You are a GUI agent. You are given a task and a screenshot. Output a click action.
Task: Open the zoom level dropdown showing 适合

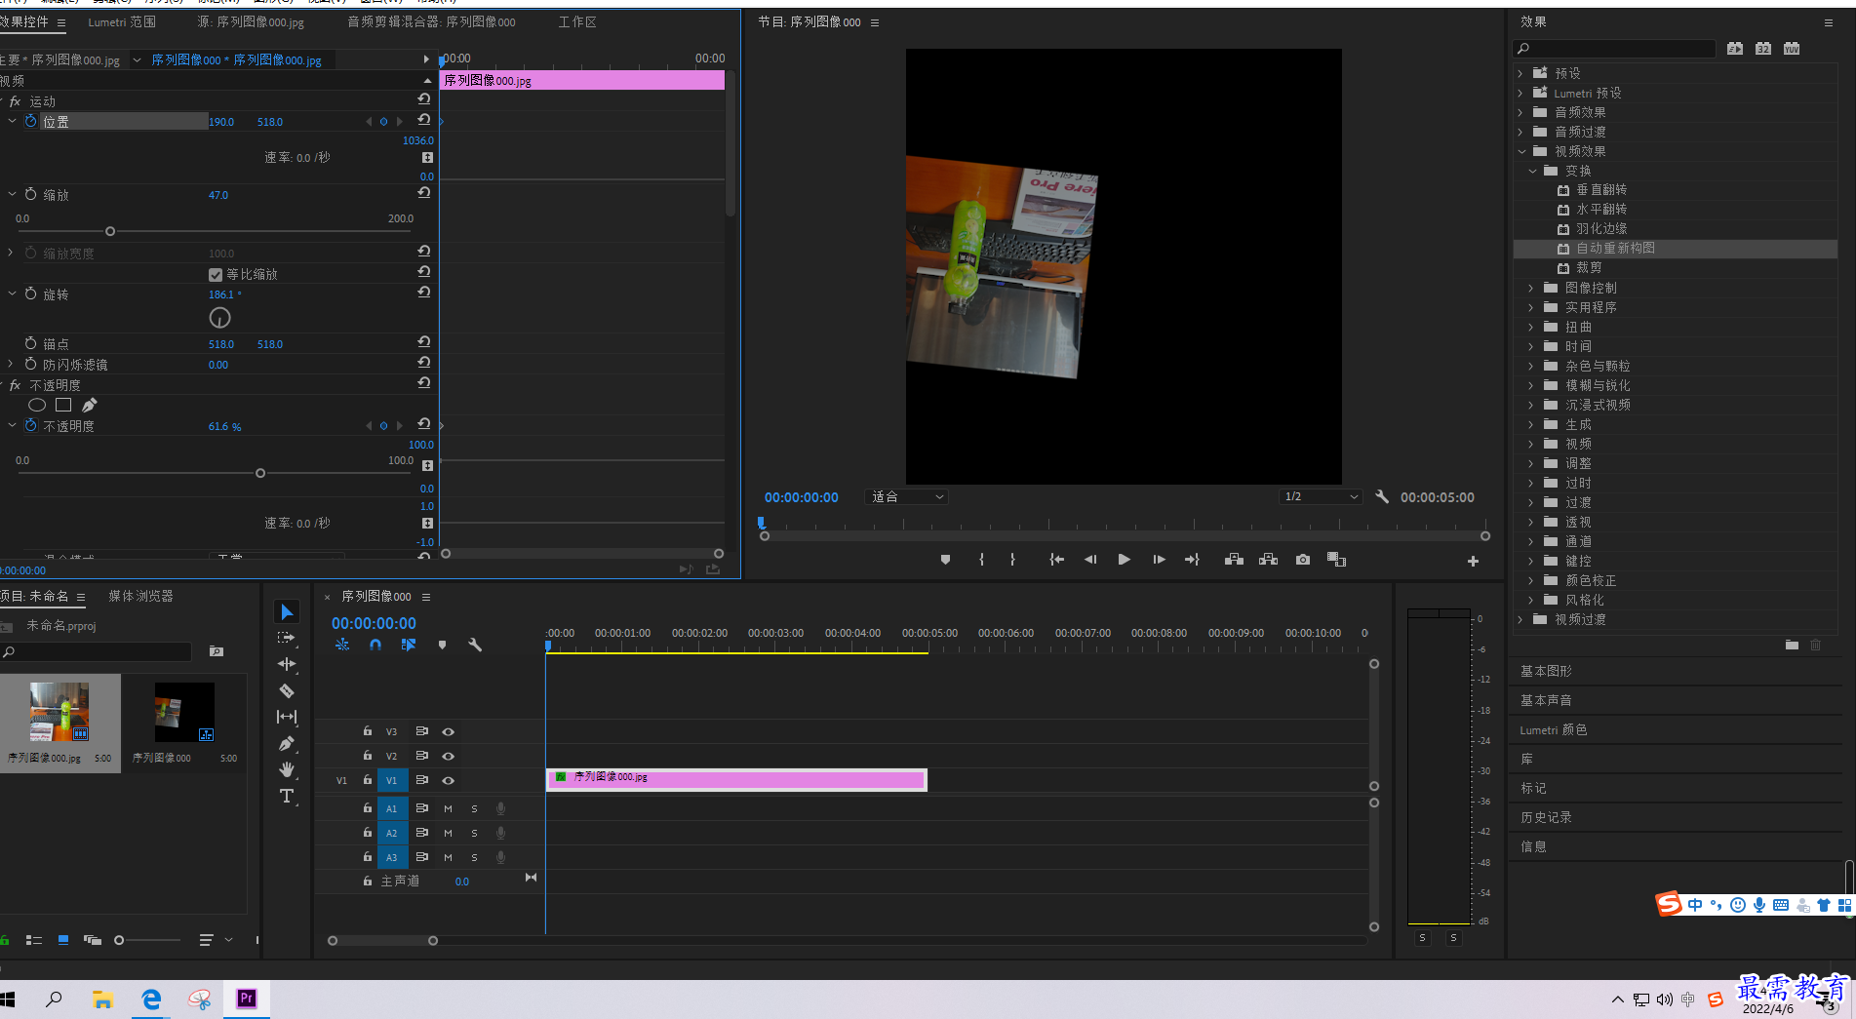(907, 496)
